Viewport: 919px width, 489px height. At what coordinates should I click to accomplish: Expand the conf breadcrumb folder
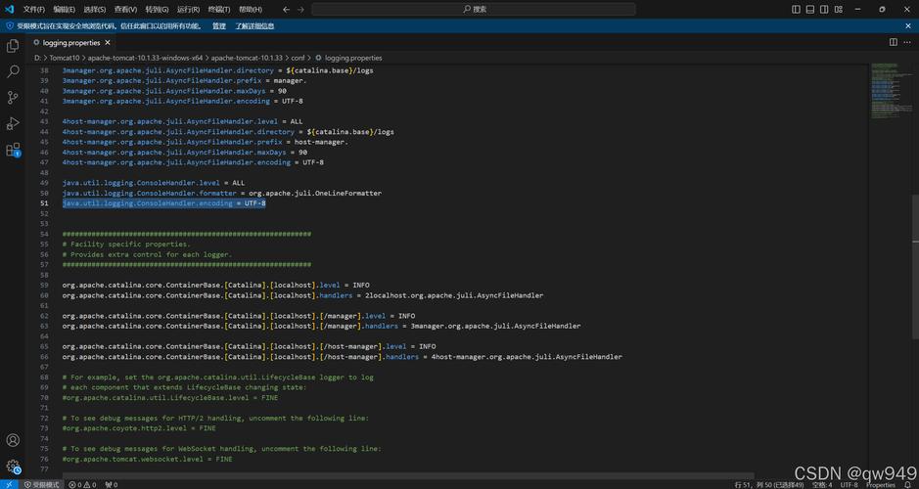(x=298, y=58)
